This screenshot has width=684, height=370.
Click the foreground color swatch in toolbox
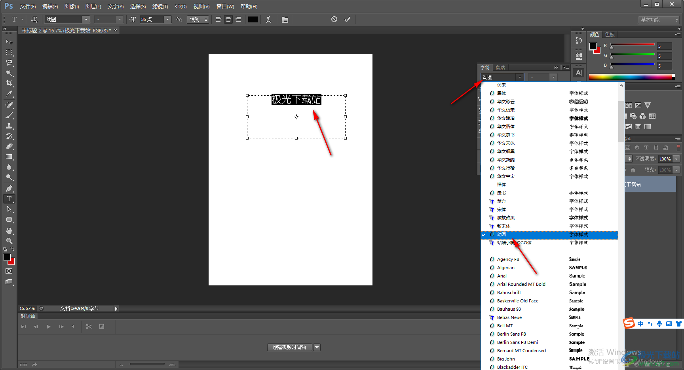tap(7, 257)
